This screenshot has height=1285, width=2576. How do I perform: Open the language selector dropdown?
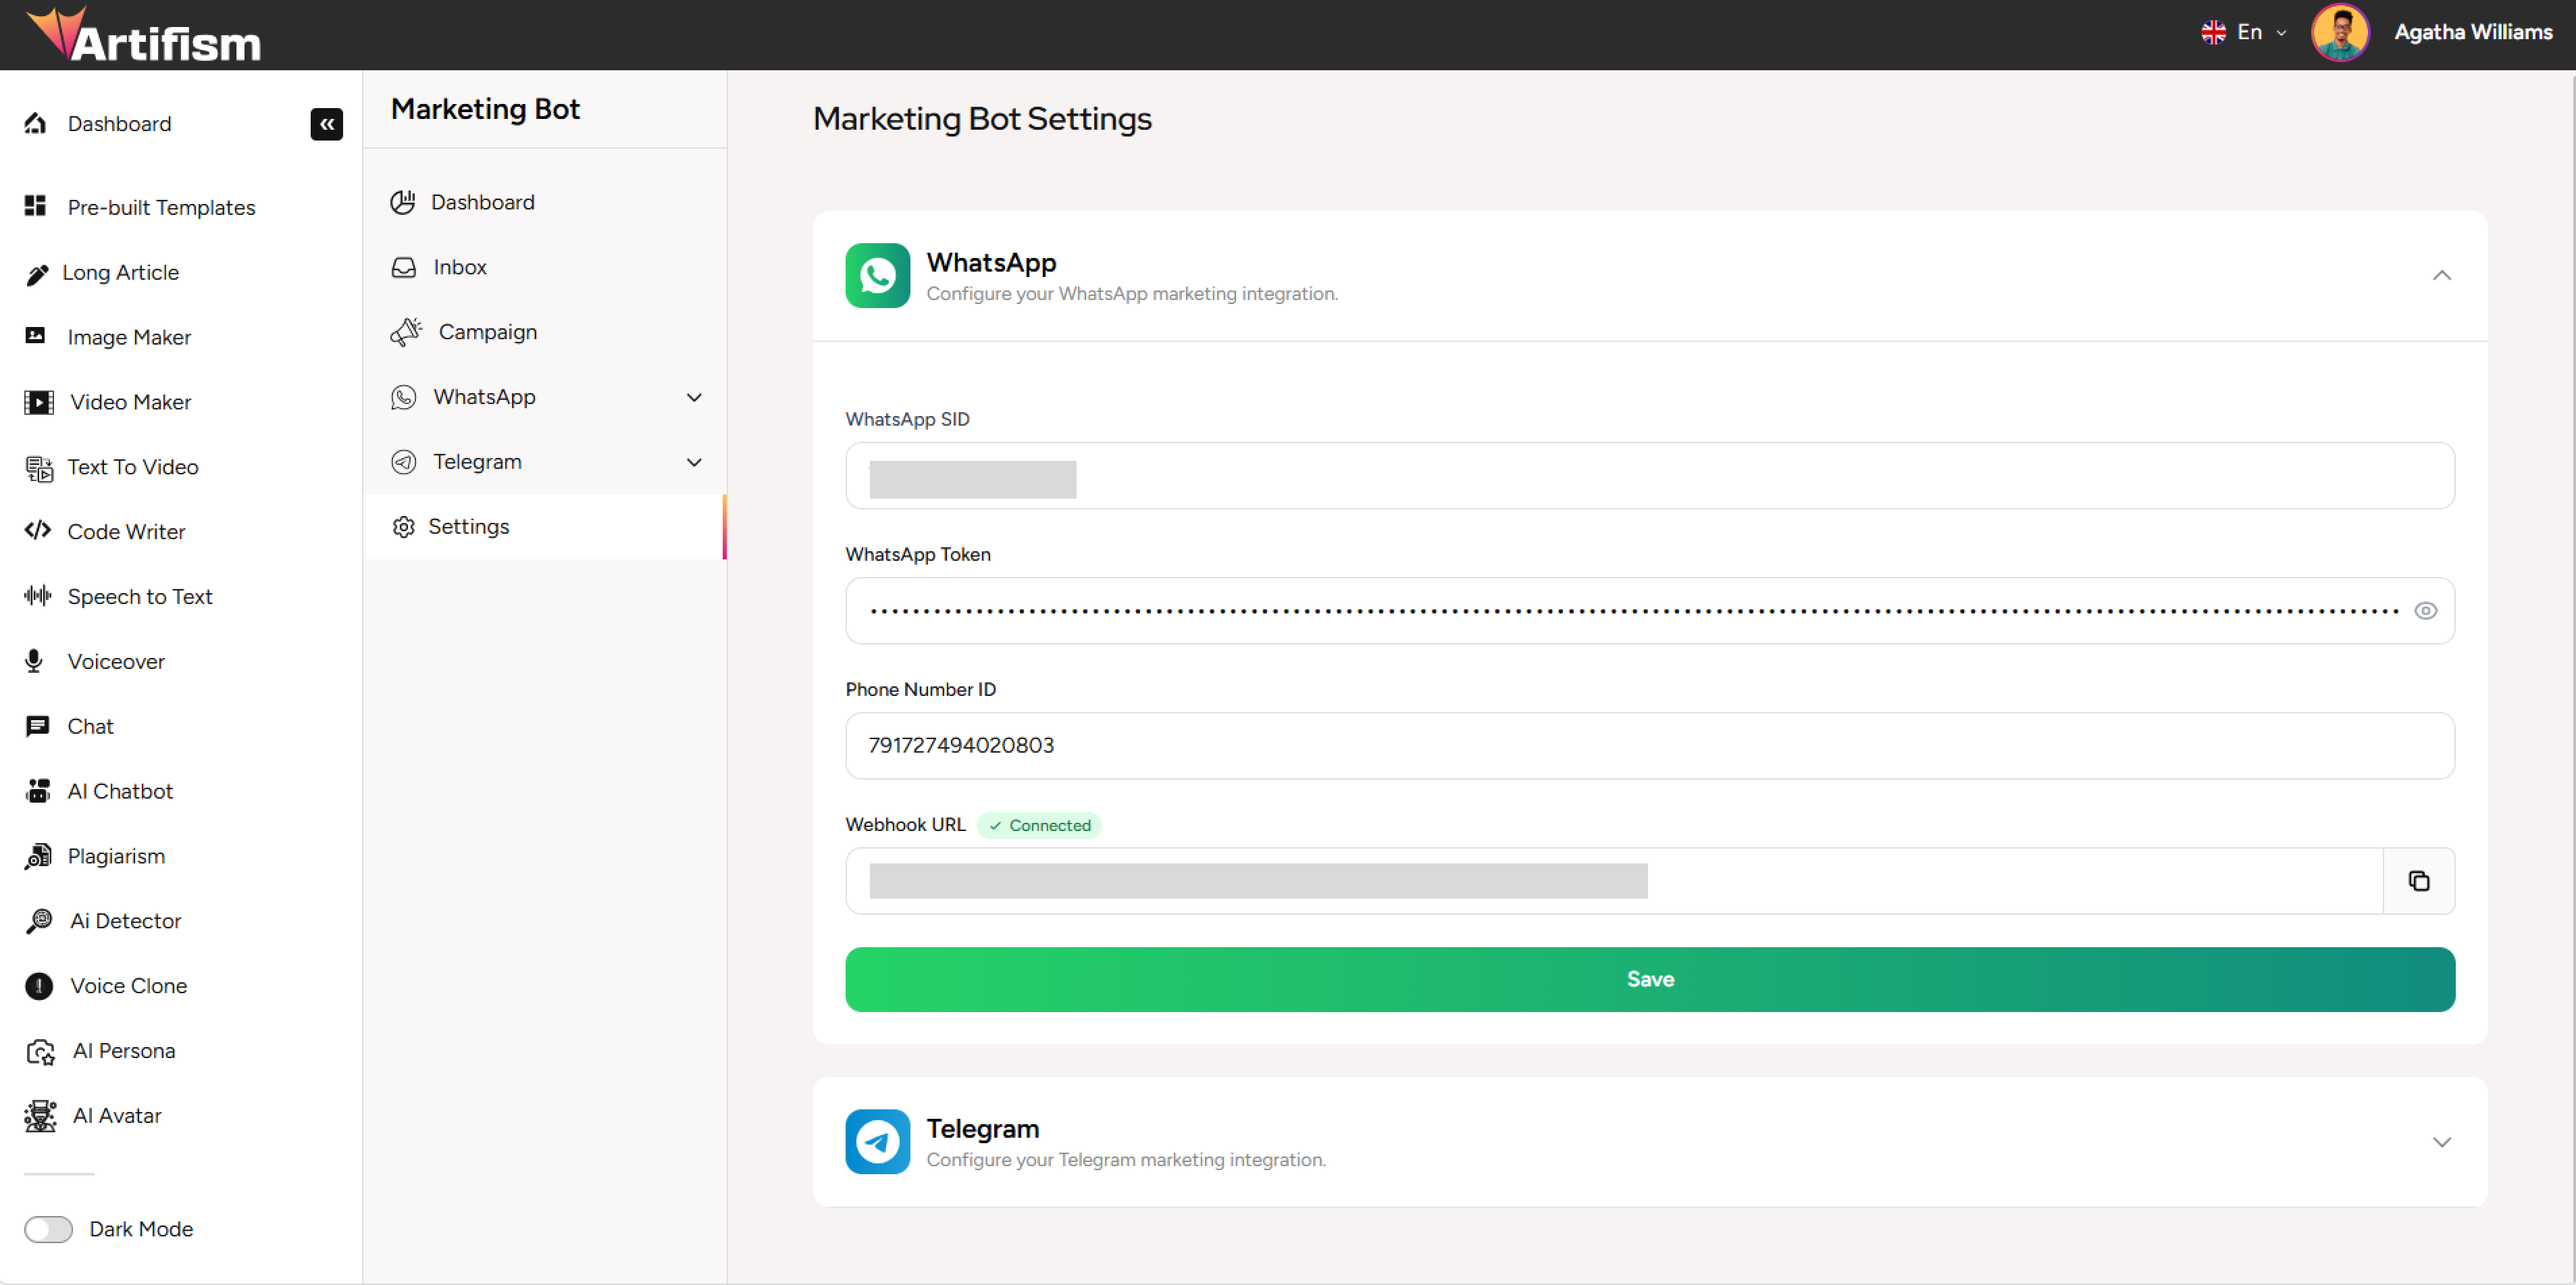click(x=2243, y=31)
